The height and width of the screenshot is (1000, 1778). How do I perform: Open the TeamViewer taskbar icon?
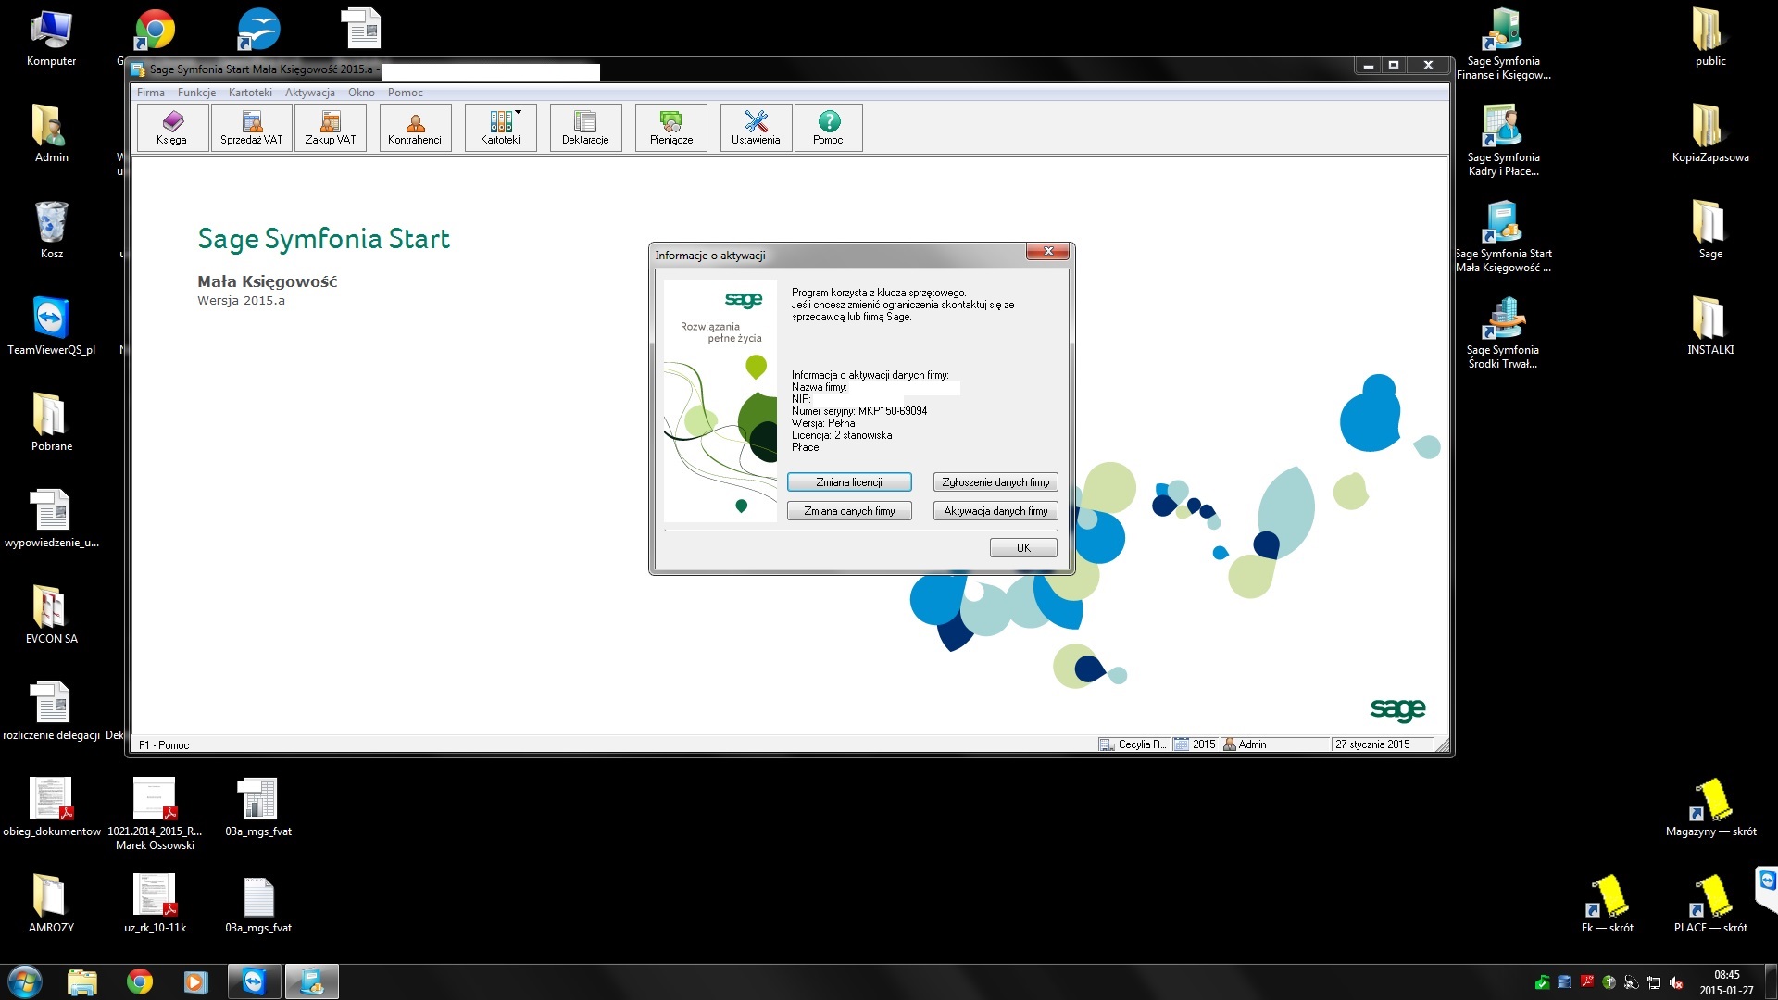click(x=254, y=981)
